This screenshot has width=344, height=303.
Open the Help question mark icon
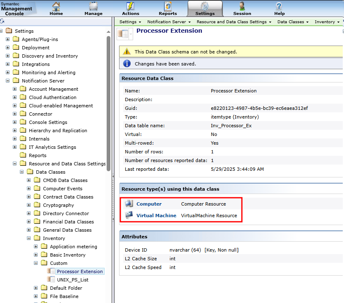click(x=279, y=6)
